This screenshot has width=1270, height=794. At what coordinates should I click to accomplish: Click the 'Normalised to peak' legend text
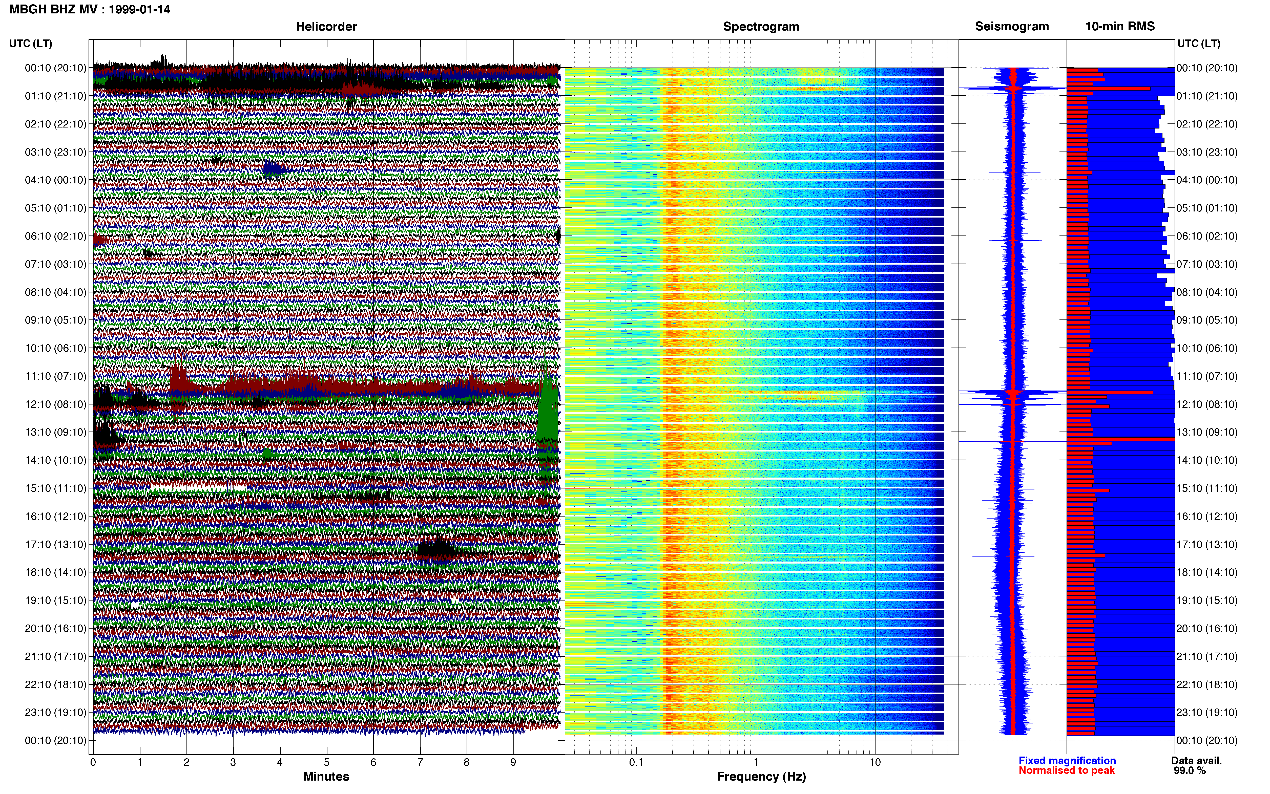pyautogui.click(x=1067, y=770)
